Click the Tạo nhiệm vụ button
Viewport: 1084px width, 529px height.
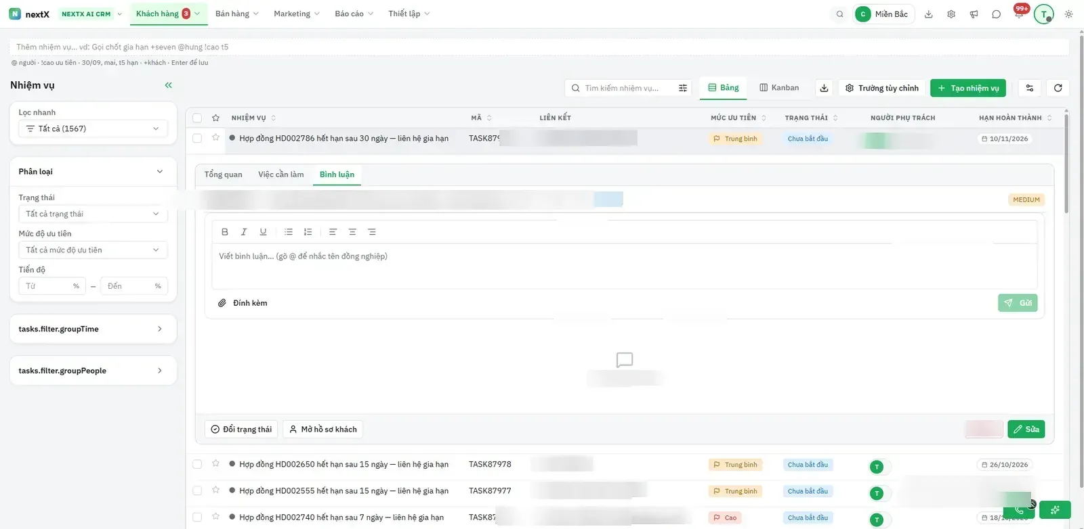coord(968,88)
